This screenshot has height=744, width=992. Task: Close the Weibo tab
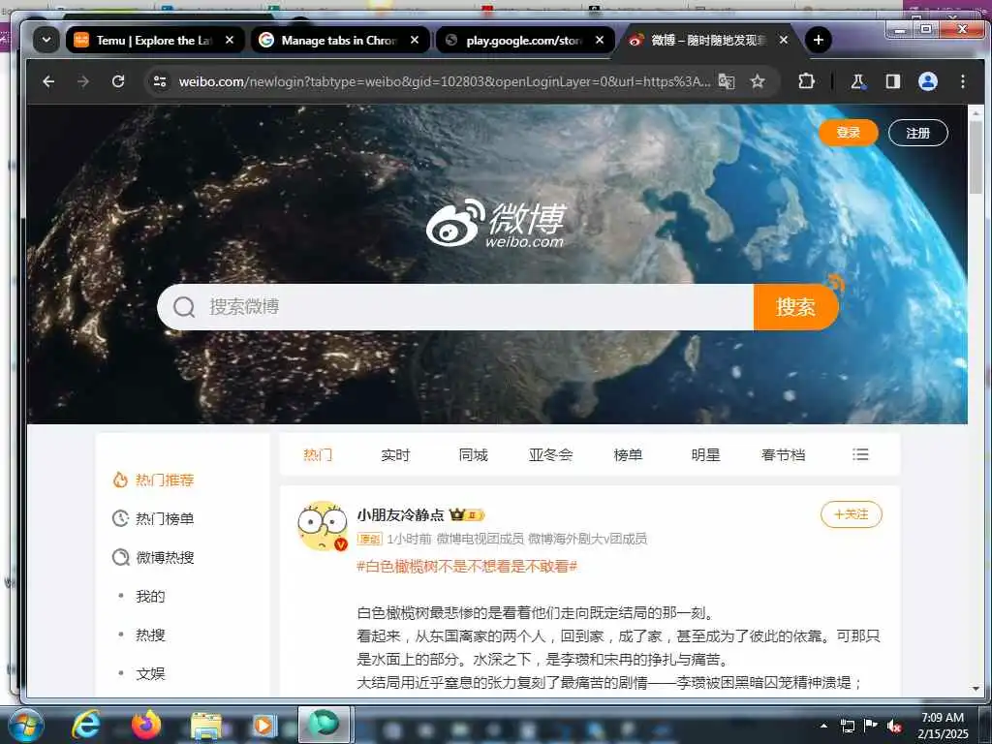coord(784,40)
